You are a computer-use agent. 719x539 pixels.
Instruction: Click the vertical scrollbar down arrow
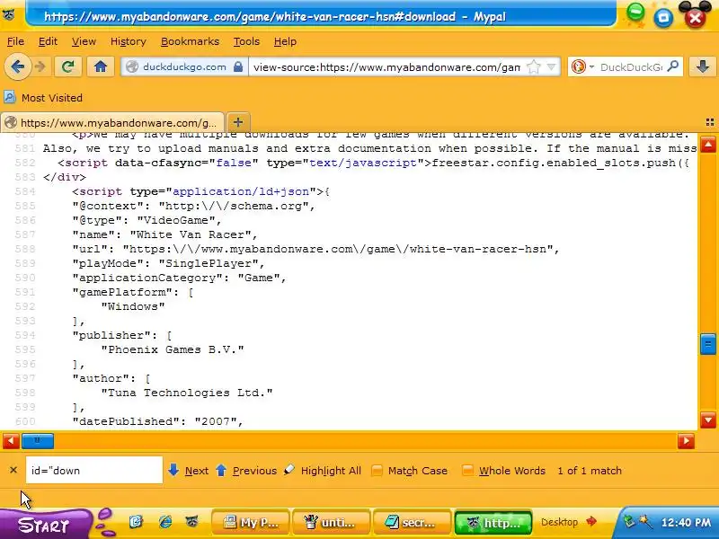tap(708, 420)
